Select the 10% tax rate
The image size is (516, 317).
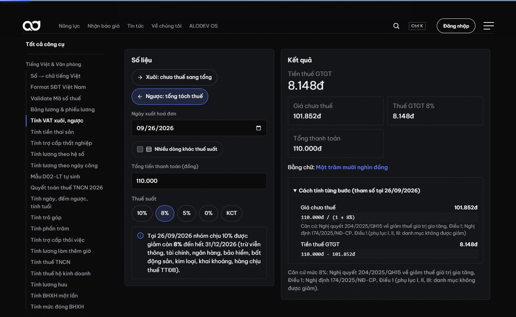(x=142, y=213)
